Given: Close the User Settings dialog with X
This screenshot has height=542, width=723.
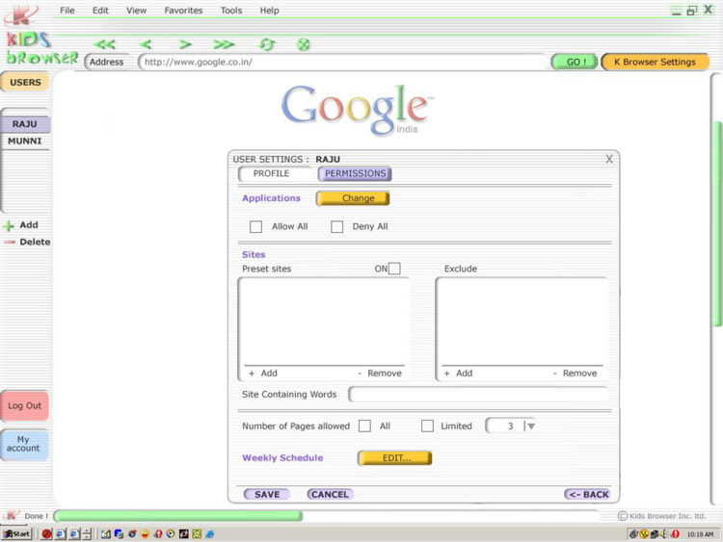Looking at the screenshot, I should click(x=609, y=159).
